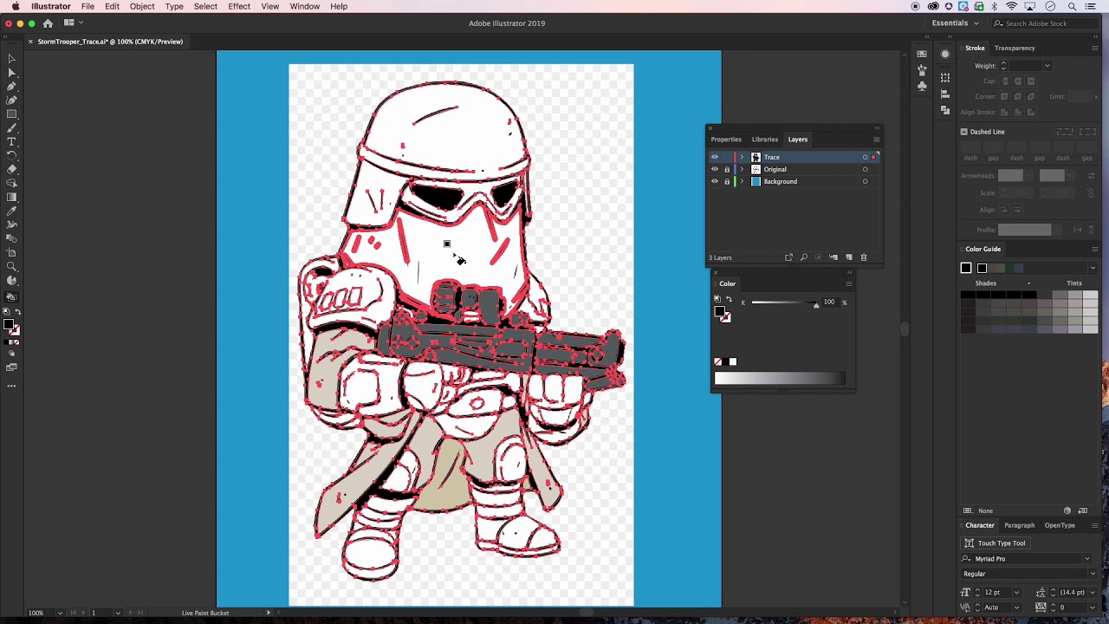Select the Rectangle tool
Image resolution: width=1109 pixels, height=624 pixels.
click(11, 114)
